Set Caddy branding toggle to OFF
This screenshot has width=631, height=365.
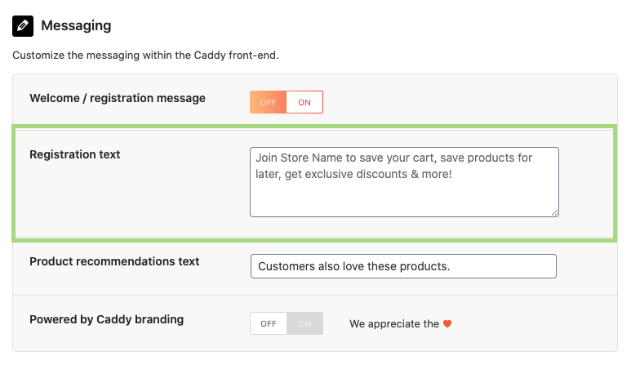coord(269,323)
